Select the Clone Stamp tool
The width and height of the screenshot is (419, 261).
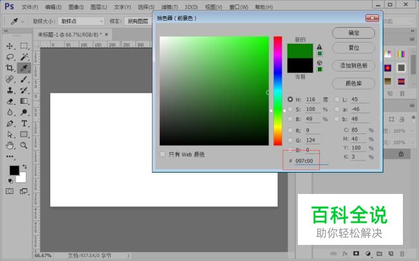10,90
